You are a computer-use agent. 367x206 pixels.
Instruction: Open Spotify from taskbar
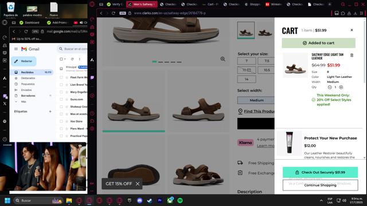[x=180, y=200]
